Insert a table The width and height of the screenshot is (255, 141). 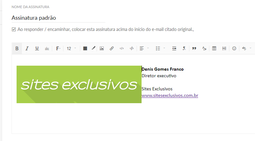click(x=214, y=48)
